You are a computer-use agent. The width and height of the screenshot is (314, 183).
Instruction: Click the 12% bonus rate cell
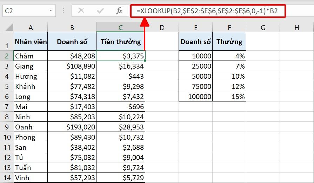click(229, 86)
